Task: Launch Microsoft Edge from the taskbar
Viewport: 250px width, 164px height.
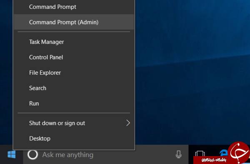Action: [223, 153]
